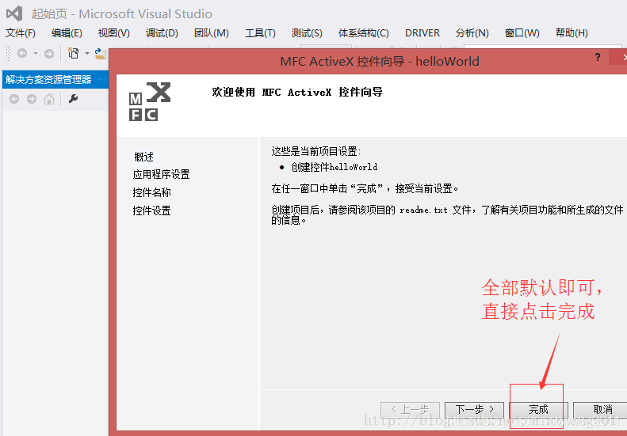Click the main toolbar navigate forward icon
This screenshot has height=436, width=627.
(x=49, y=54)
